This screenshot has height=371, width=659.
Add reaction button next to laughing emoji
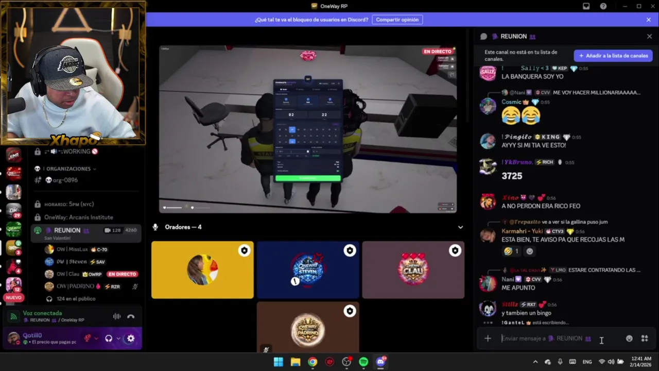pos(529,251)
